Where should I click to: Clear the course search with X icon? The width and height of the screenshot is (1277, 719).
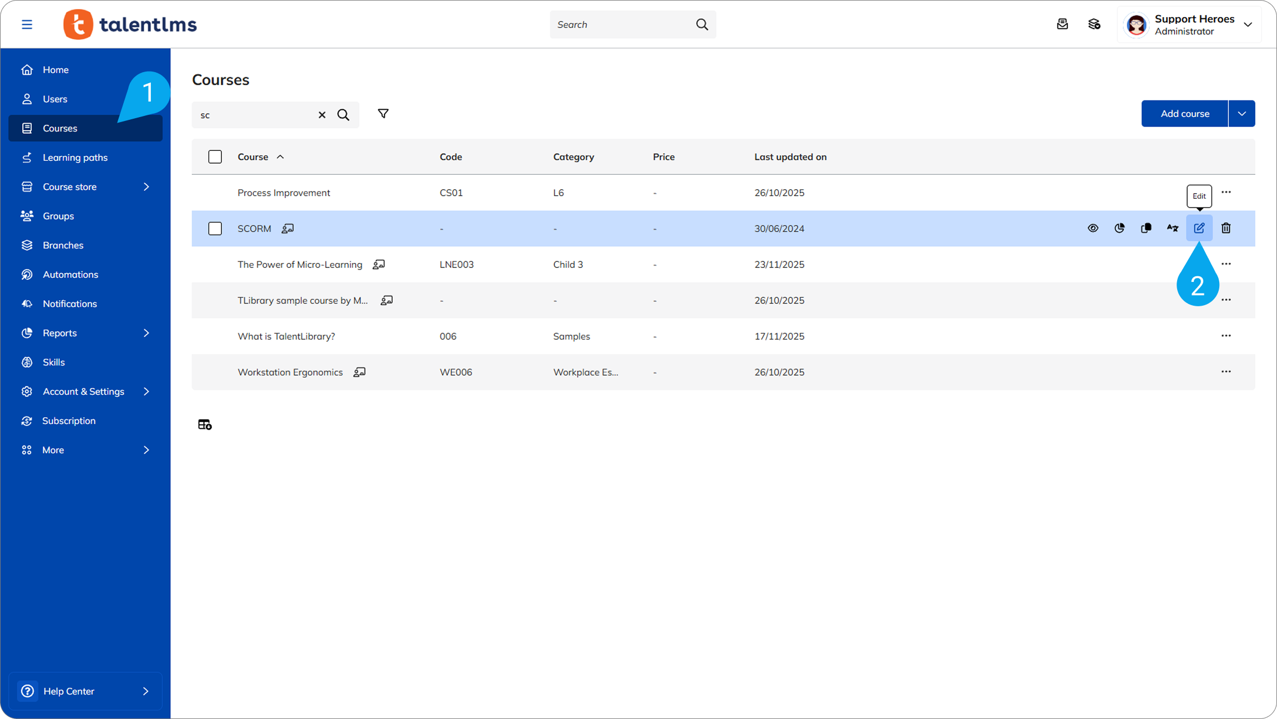tap(322, 115)
